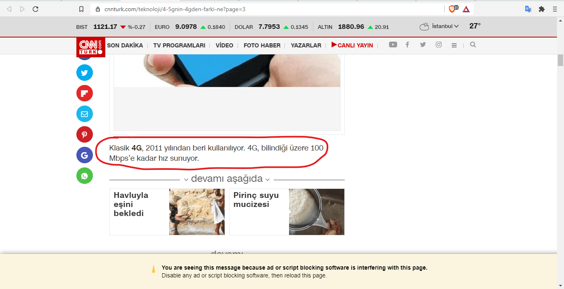Click the ALTIN 1880.96 ticker value

point(351,27)
